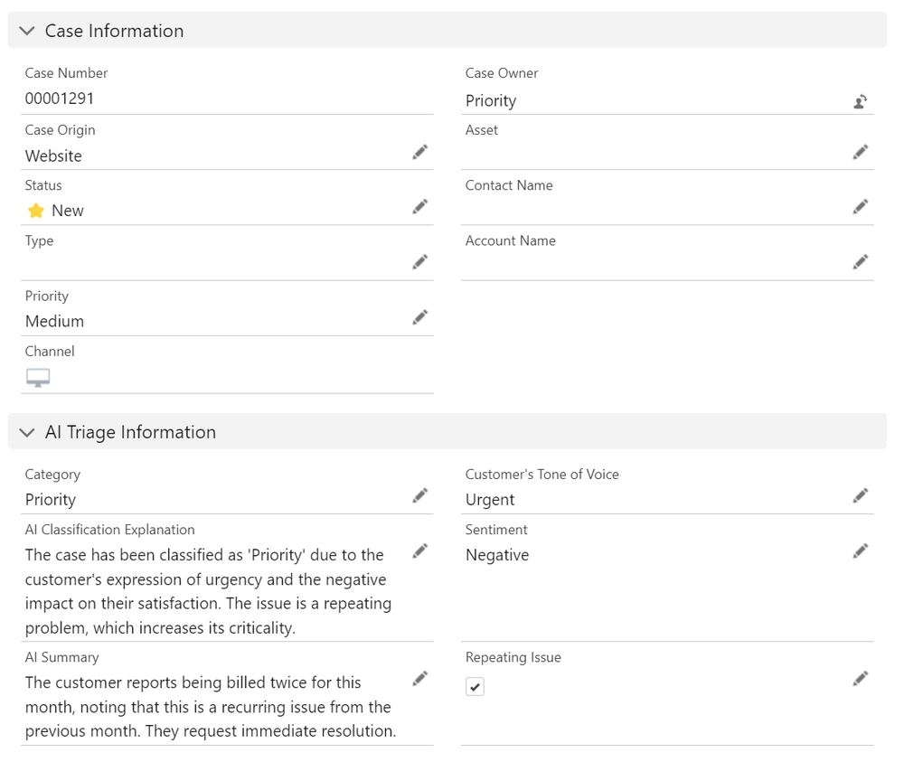Click the change Case Owner icon
This screenshot has height=762, width=904.
861,101
